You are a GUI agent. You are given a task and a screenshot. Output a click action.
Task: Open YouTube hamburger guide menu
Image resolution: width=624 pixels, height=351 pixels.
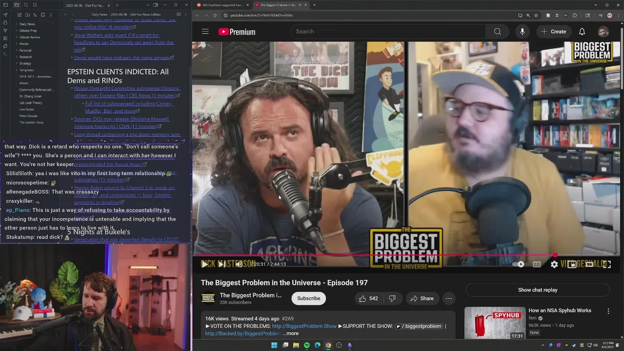[x=205, y=32]
